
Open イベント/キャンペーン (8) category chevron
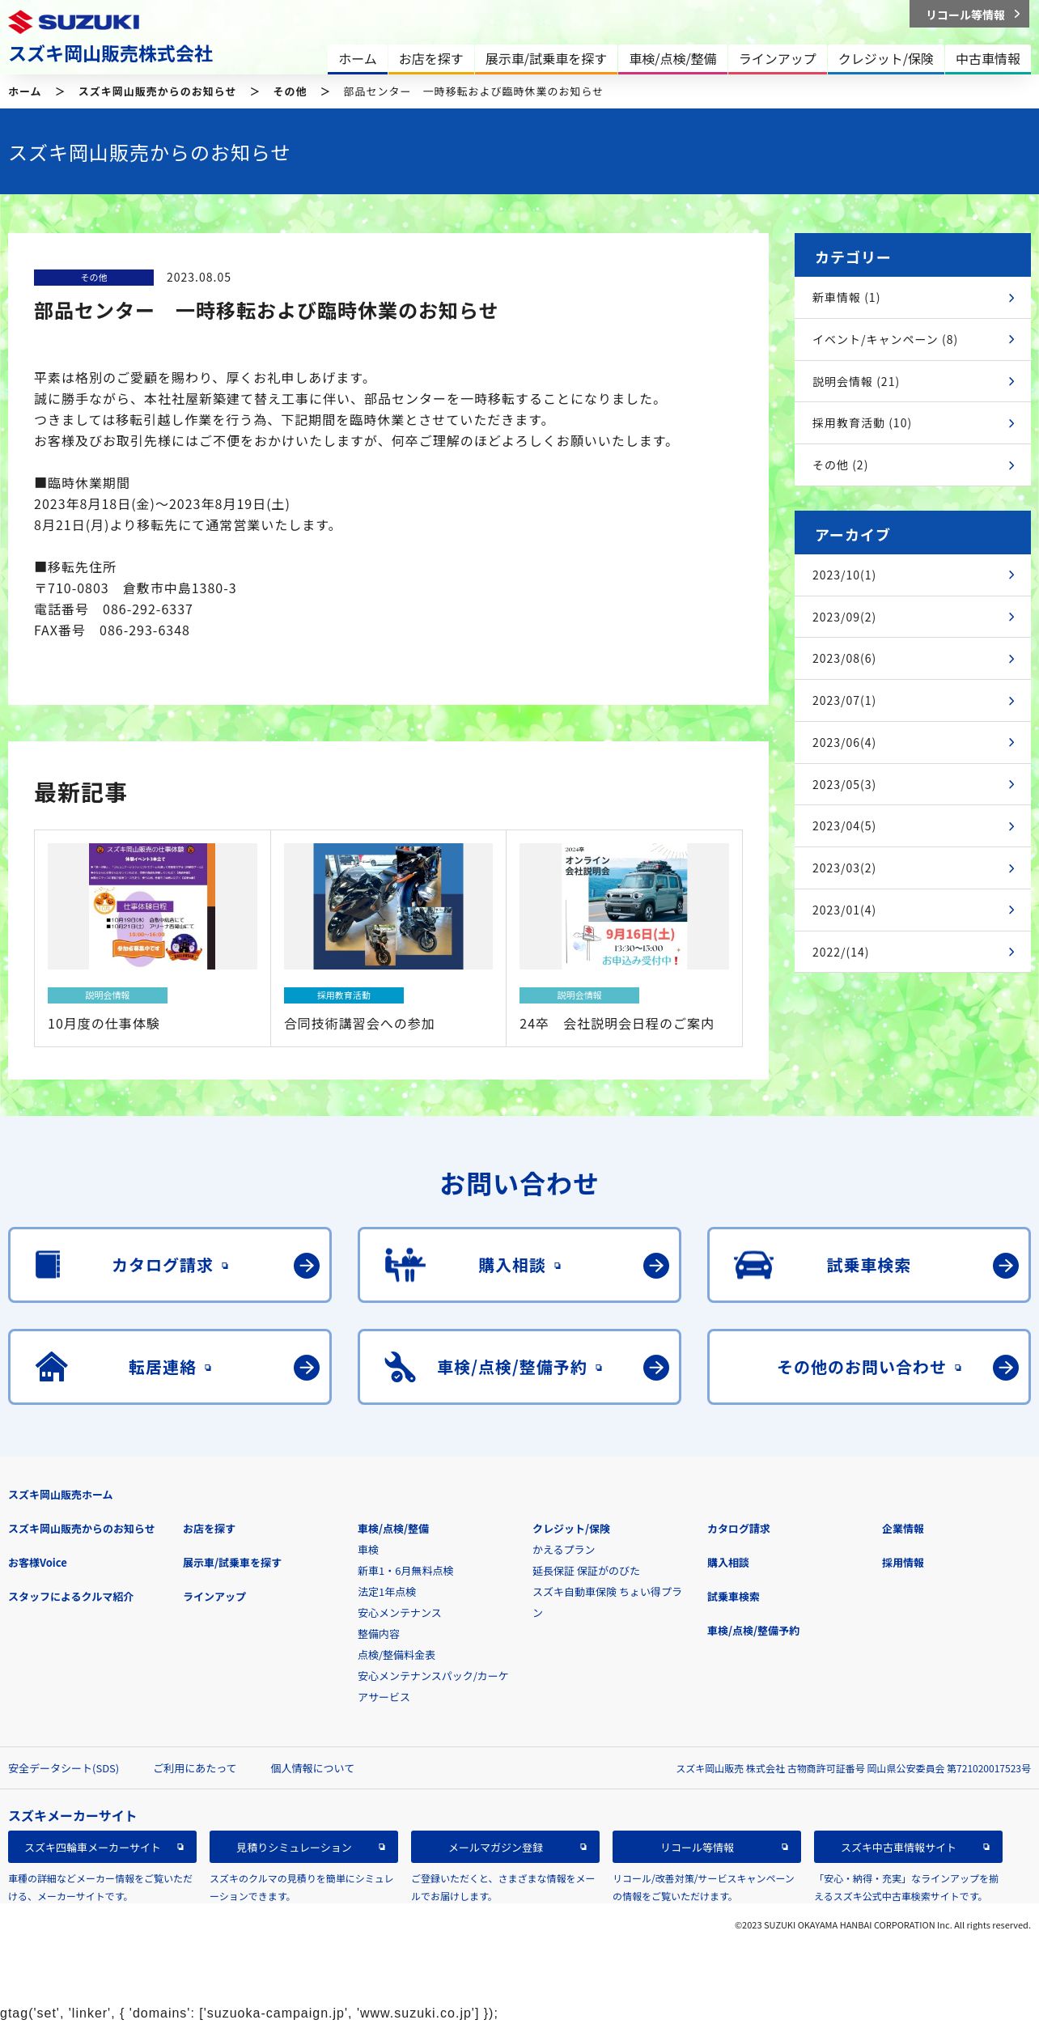click(x=1011, y=339)
